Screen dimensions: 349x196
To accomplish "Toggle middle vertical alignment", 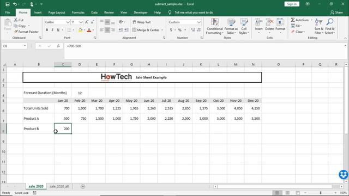I will pos(107,22).
